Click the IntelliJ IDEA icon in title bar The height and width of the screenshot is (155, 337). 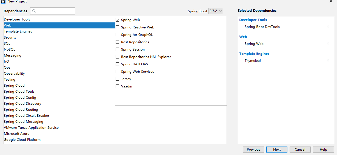pyautogui.click(x=3, y=1)
